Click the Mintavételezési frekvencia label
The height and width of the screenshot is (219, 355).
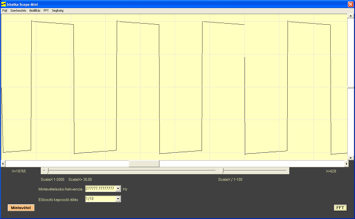60,189
